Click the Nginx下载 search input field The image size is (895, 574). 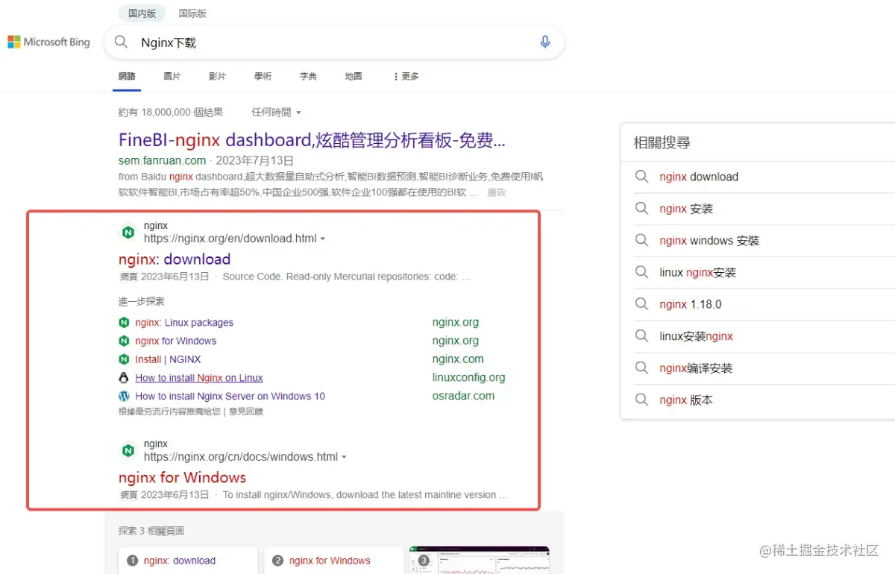(x=333, y=42)
